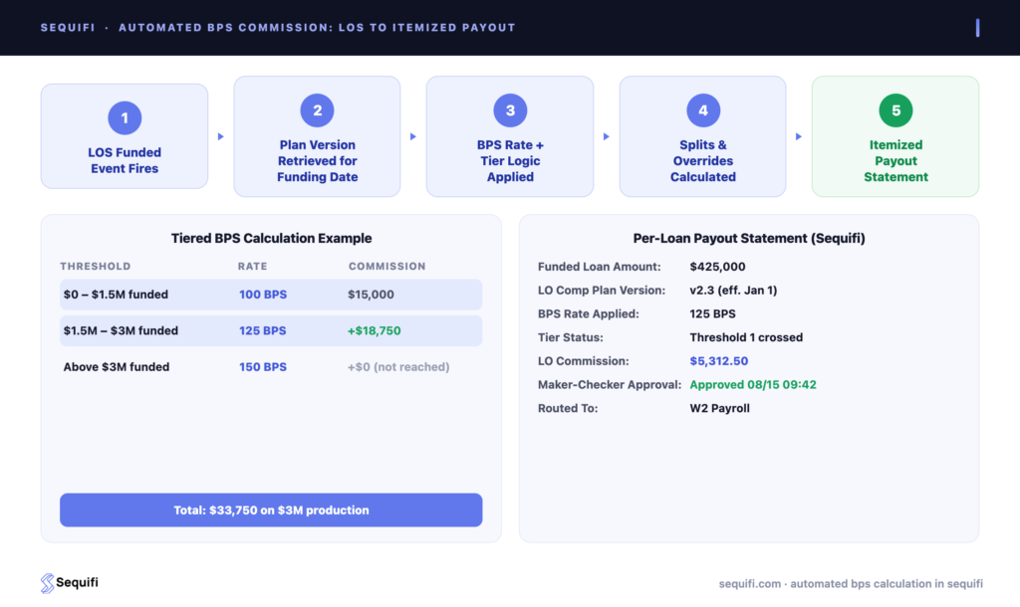Click the Sequifi wordmark in footer

coord(77,582)
